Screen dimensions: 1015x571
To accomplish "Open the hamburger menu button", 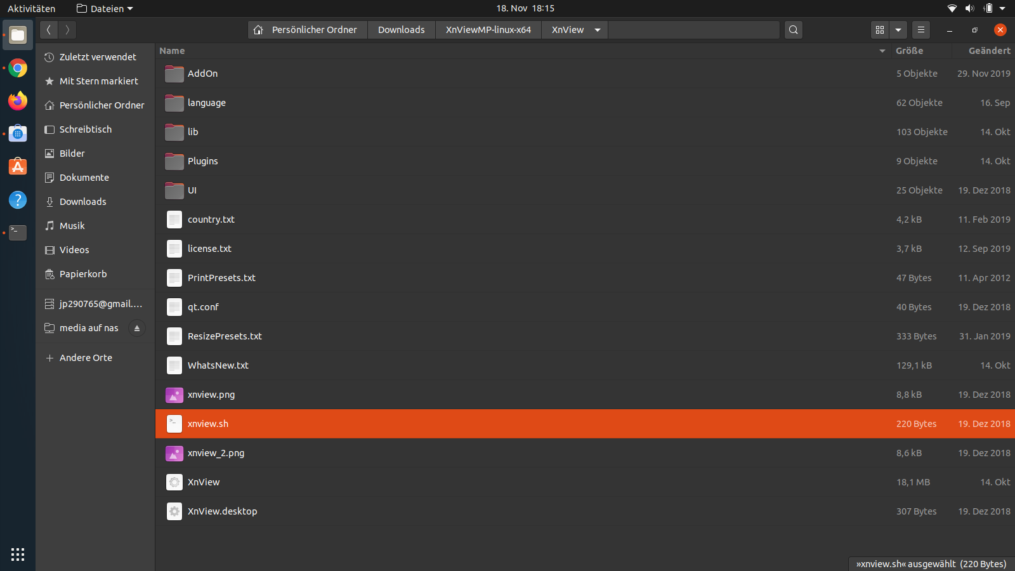I will [x=921, y=30].
